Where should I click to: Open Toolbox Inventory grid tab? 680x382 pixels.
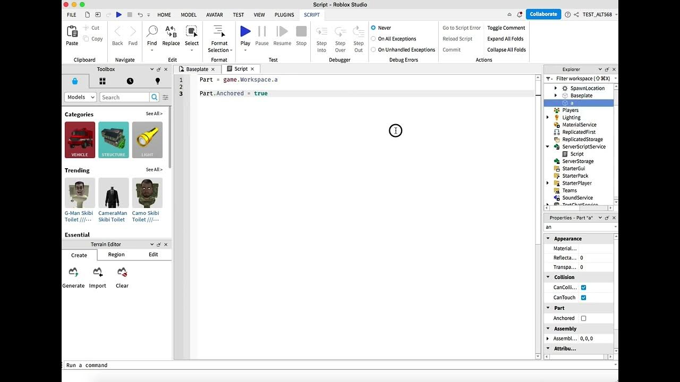(103, 81)
